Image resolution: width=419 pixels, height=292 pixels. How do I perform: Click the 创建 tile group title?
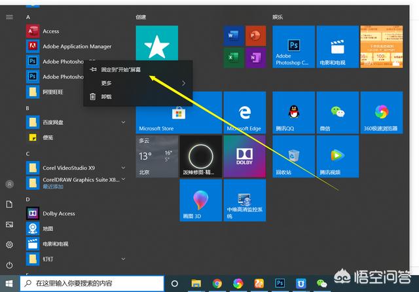[141, 18]
